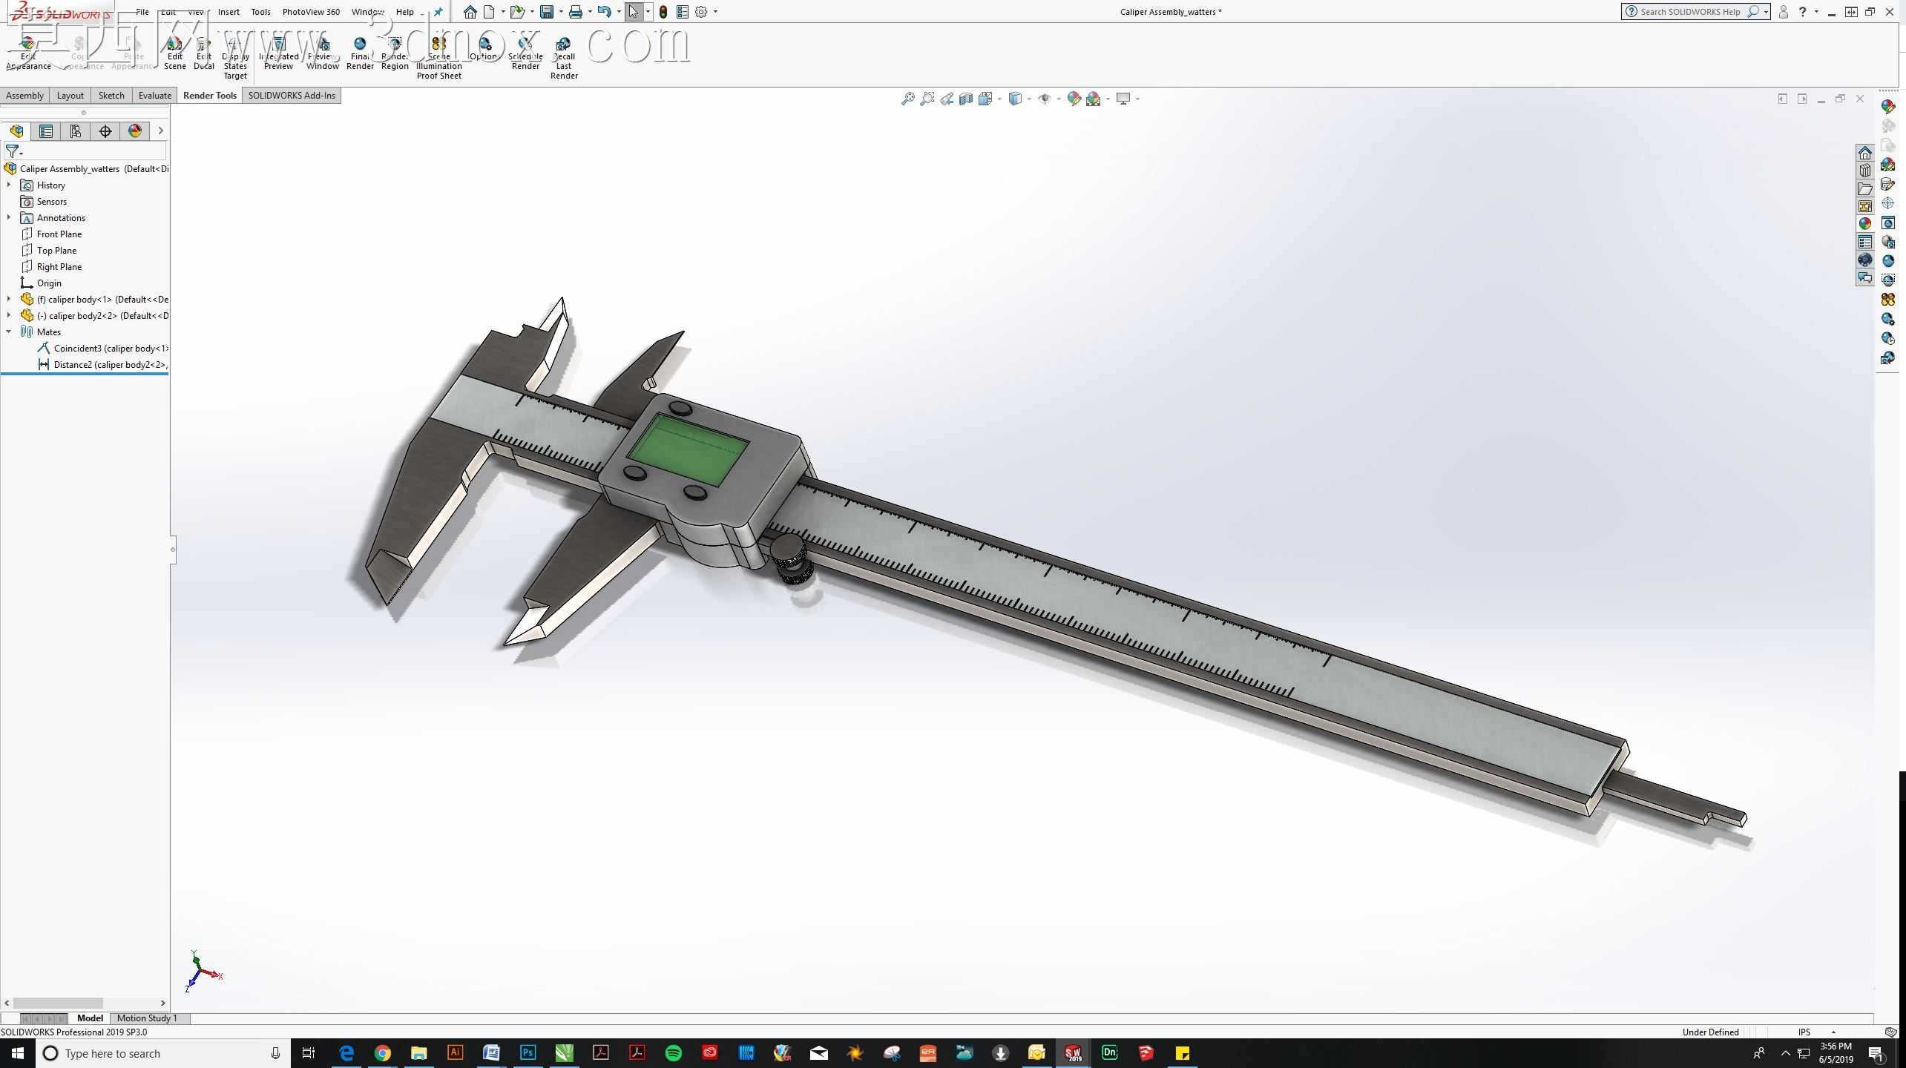The width and height of the screenshot is (1906, 1068).
Task: Open the DisplayManager tab icon
Action: pos(135,131)
